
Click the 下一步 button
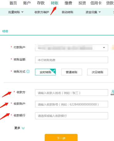coord(61,138)
